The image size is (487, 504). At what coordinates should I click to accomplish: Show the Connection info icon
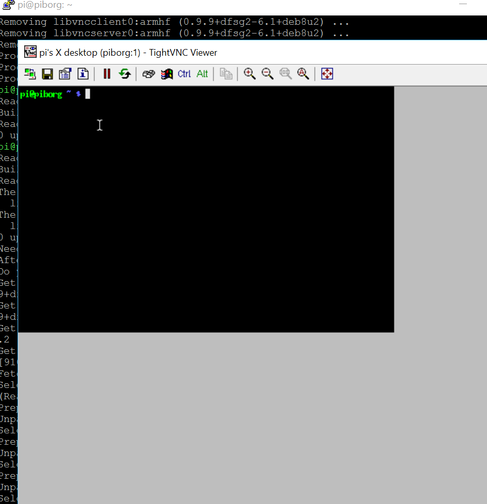click(83, 74)
